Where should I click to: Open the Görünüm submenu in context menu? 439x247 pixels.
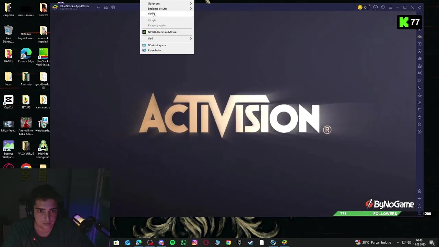(x=167, y=3)
